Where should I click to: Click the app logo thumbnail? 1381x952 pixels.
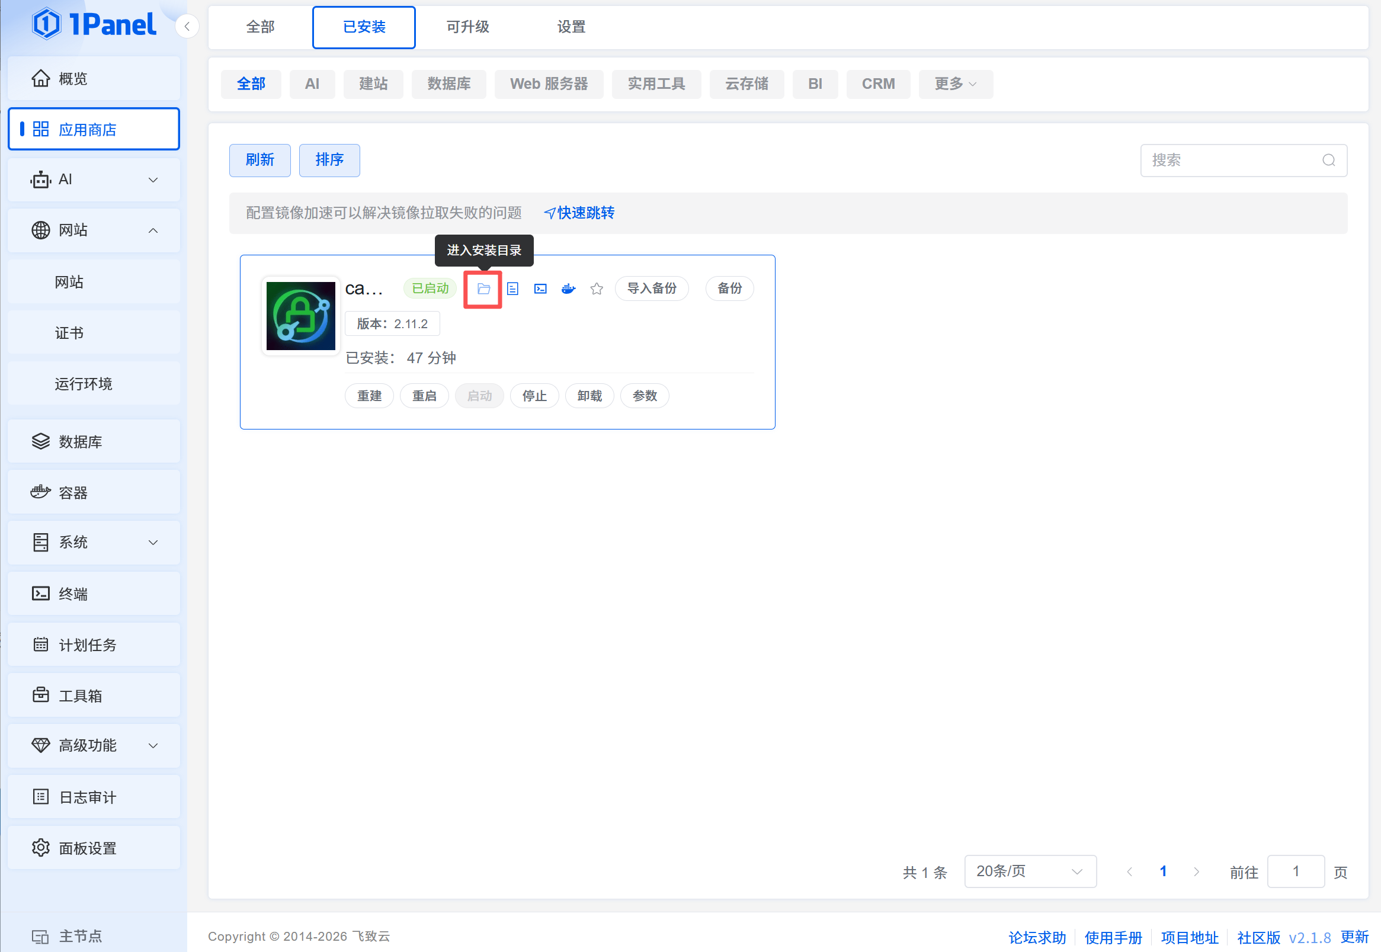tap(300, 316)
